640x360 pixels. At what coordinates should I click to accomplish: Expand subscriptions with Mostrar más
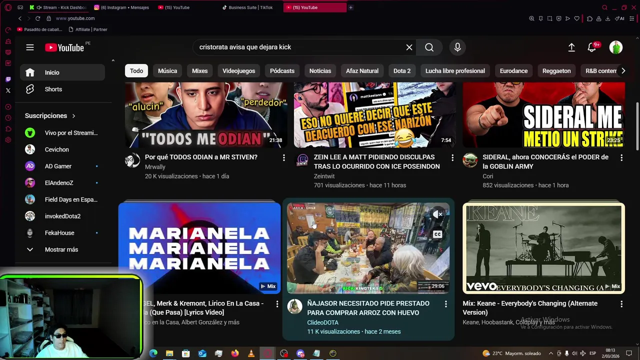point(62,249)
